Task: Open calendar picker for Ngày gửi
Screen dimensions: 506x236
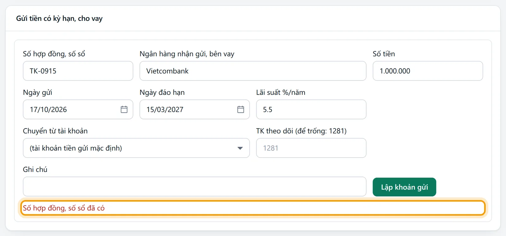Action: coord(124,109)
